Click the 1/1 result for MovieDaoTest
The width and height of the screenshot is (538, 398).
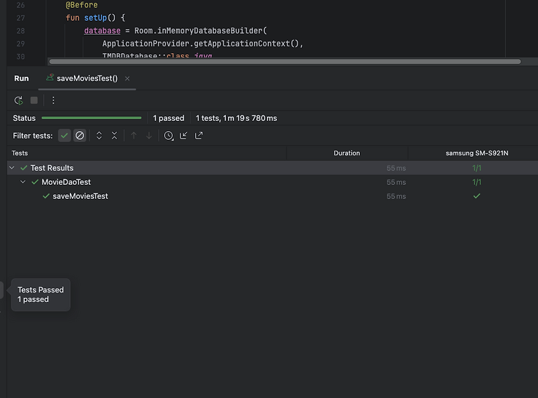(477, 182)
